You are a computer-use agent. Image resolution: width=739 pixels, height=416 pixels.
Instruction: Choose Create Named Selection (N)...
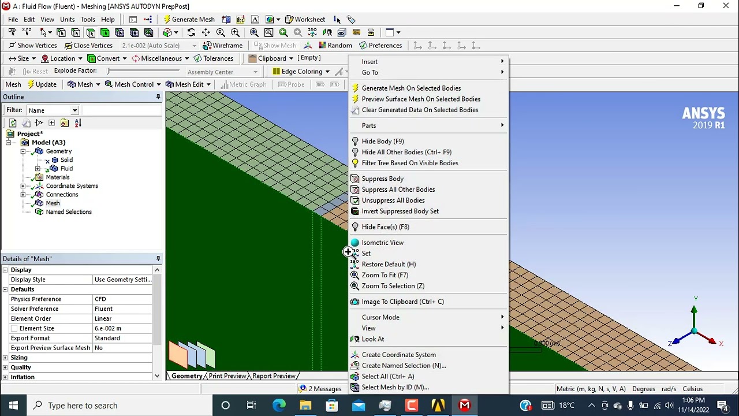coord(404,366)
